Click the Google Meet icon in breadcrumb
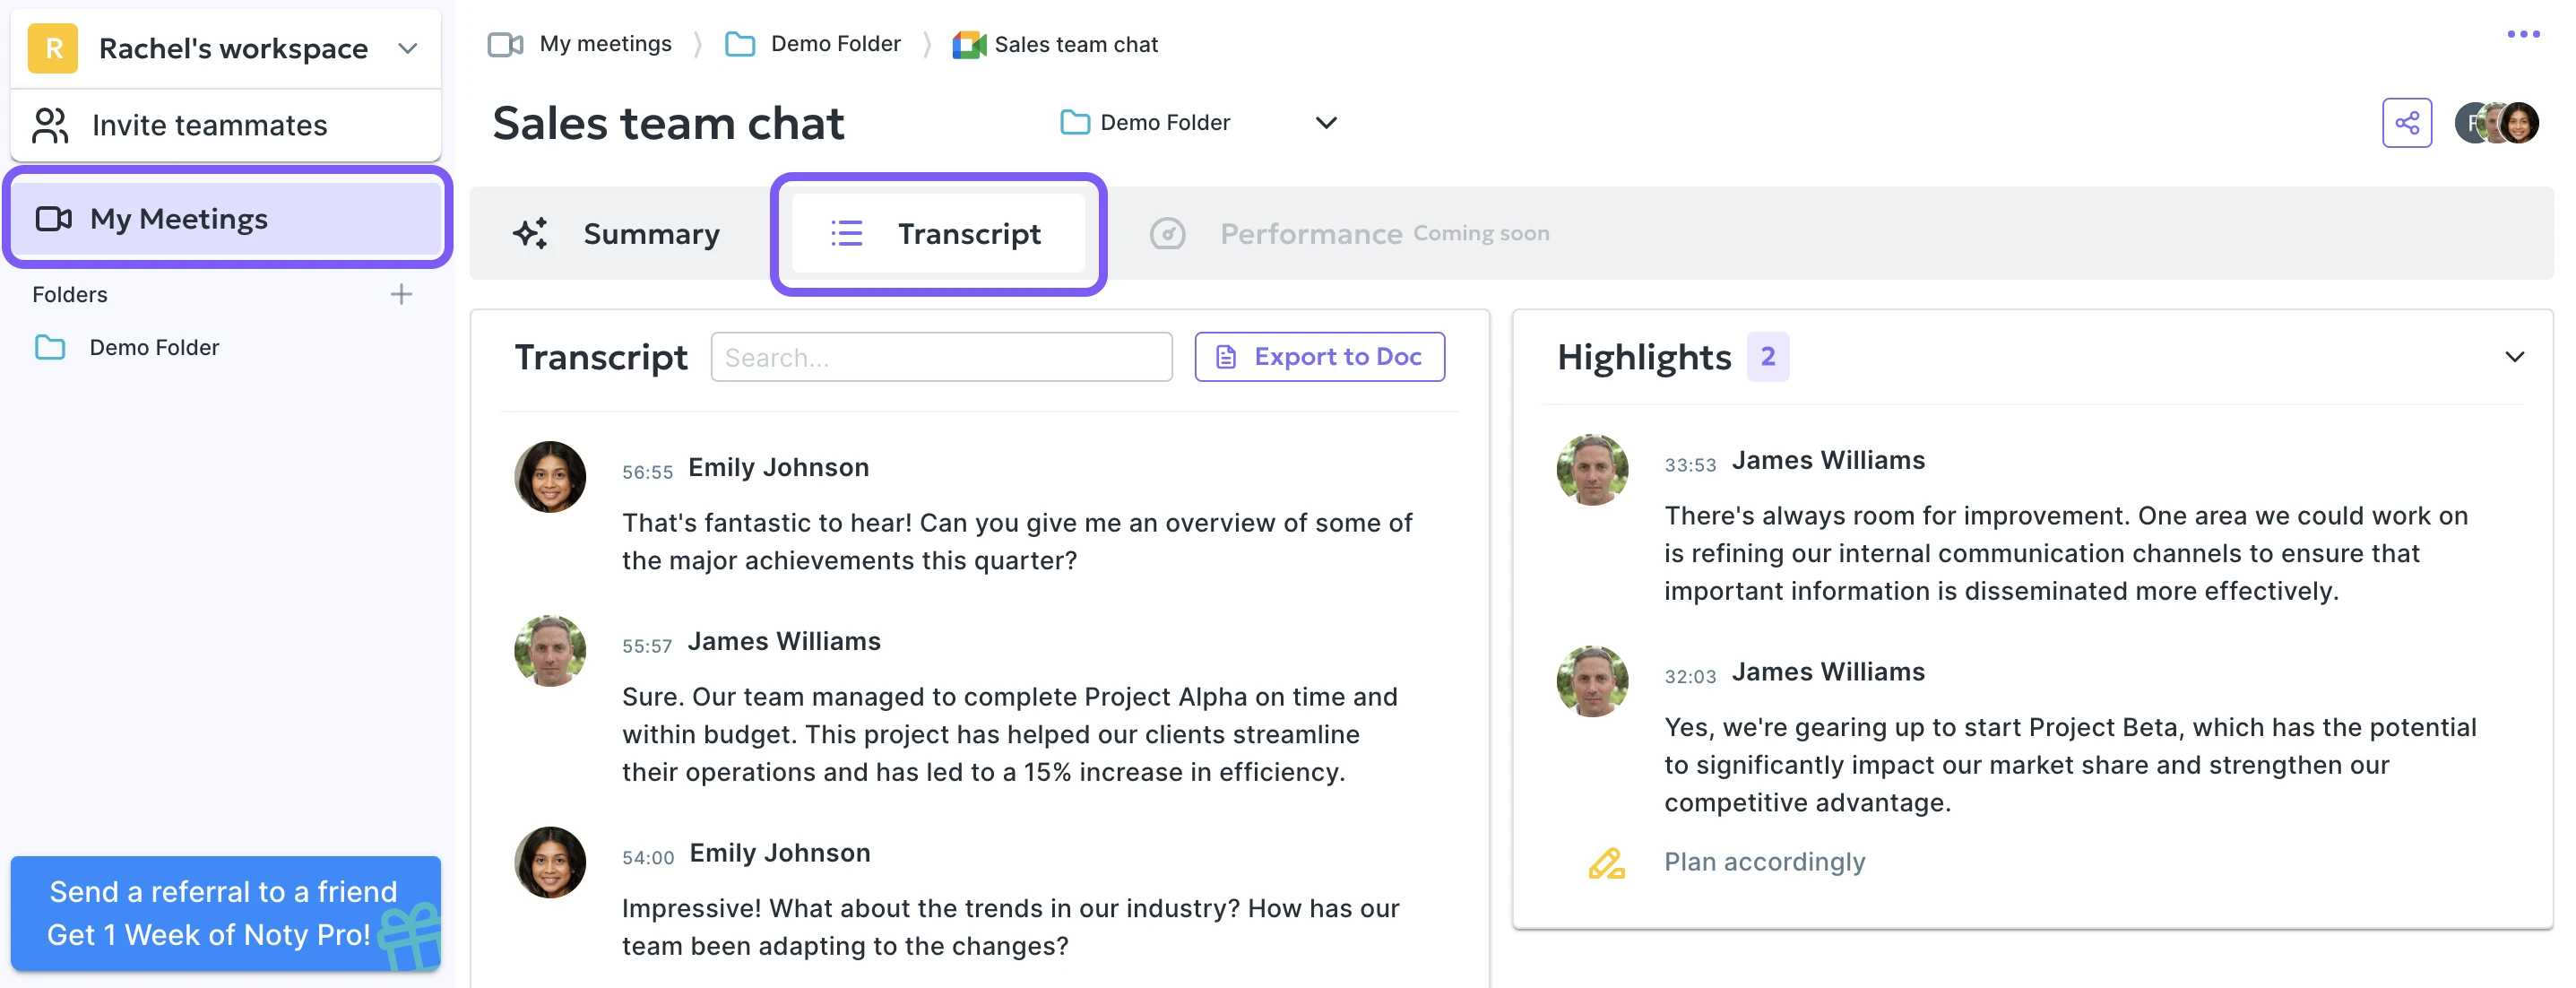2576x988 pixels. click(968, 45)
